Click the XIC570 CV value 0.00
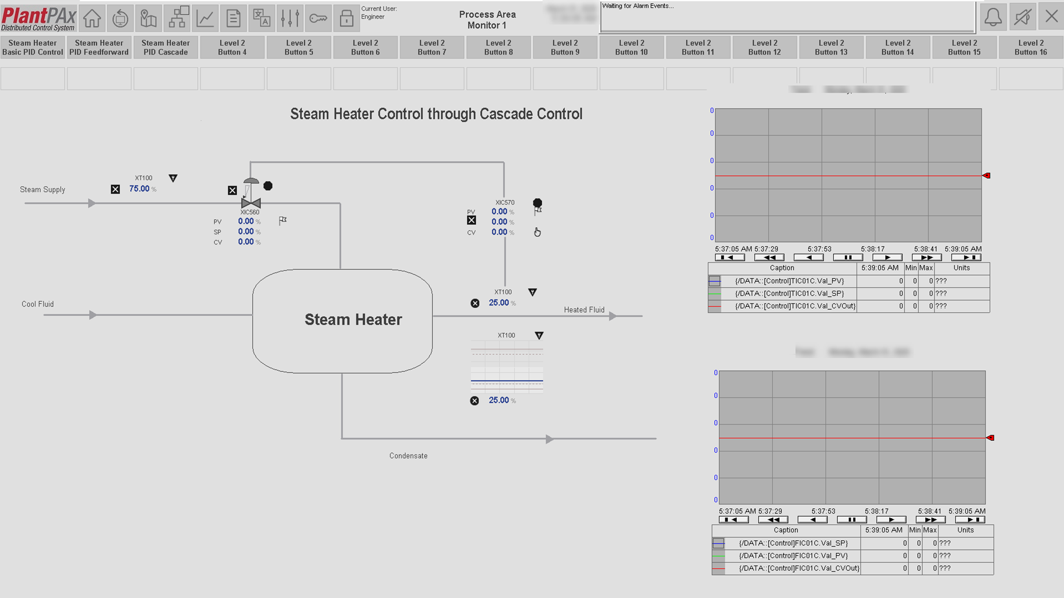This screenshot has height=598, width=1064. pos(499,232)
